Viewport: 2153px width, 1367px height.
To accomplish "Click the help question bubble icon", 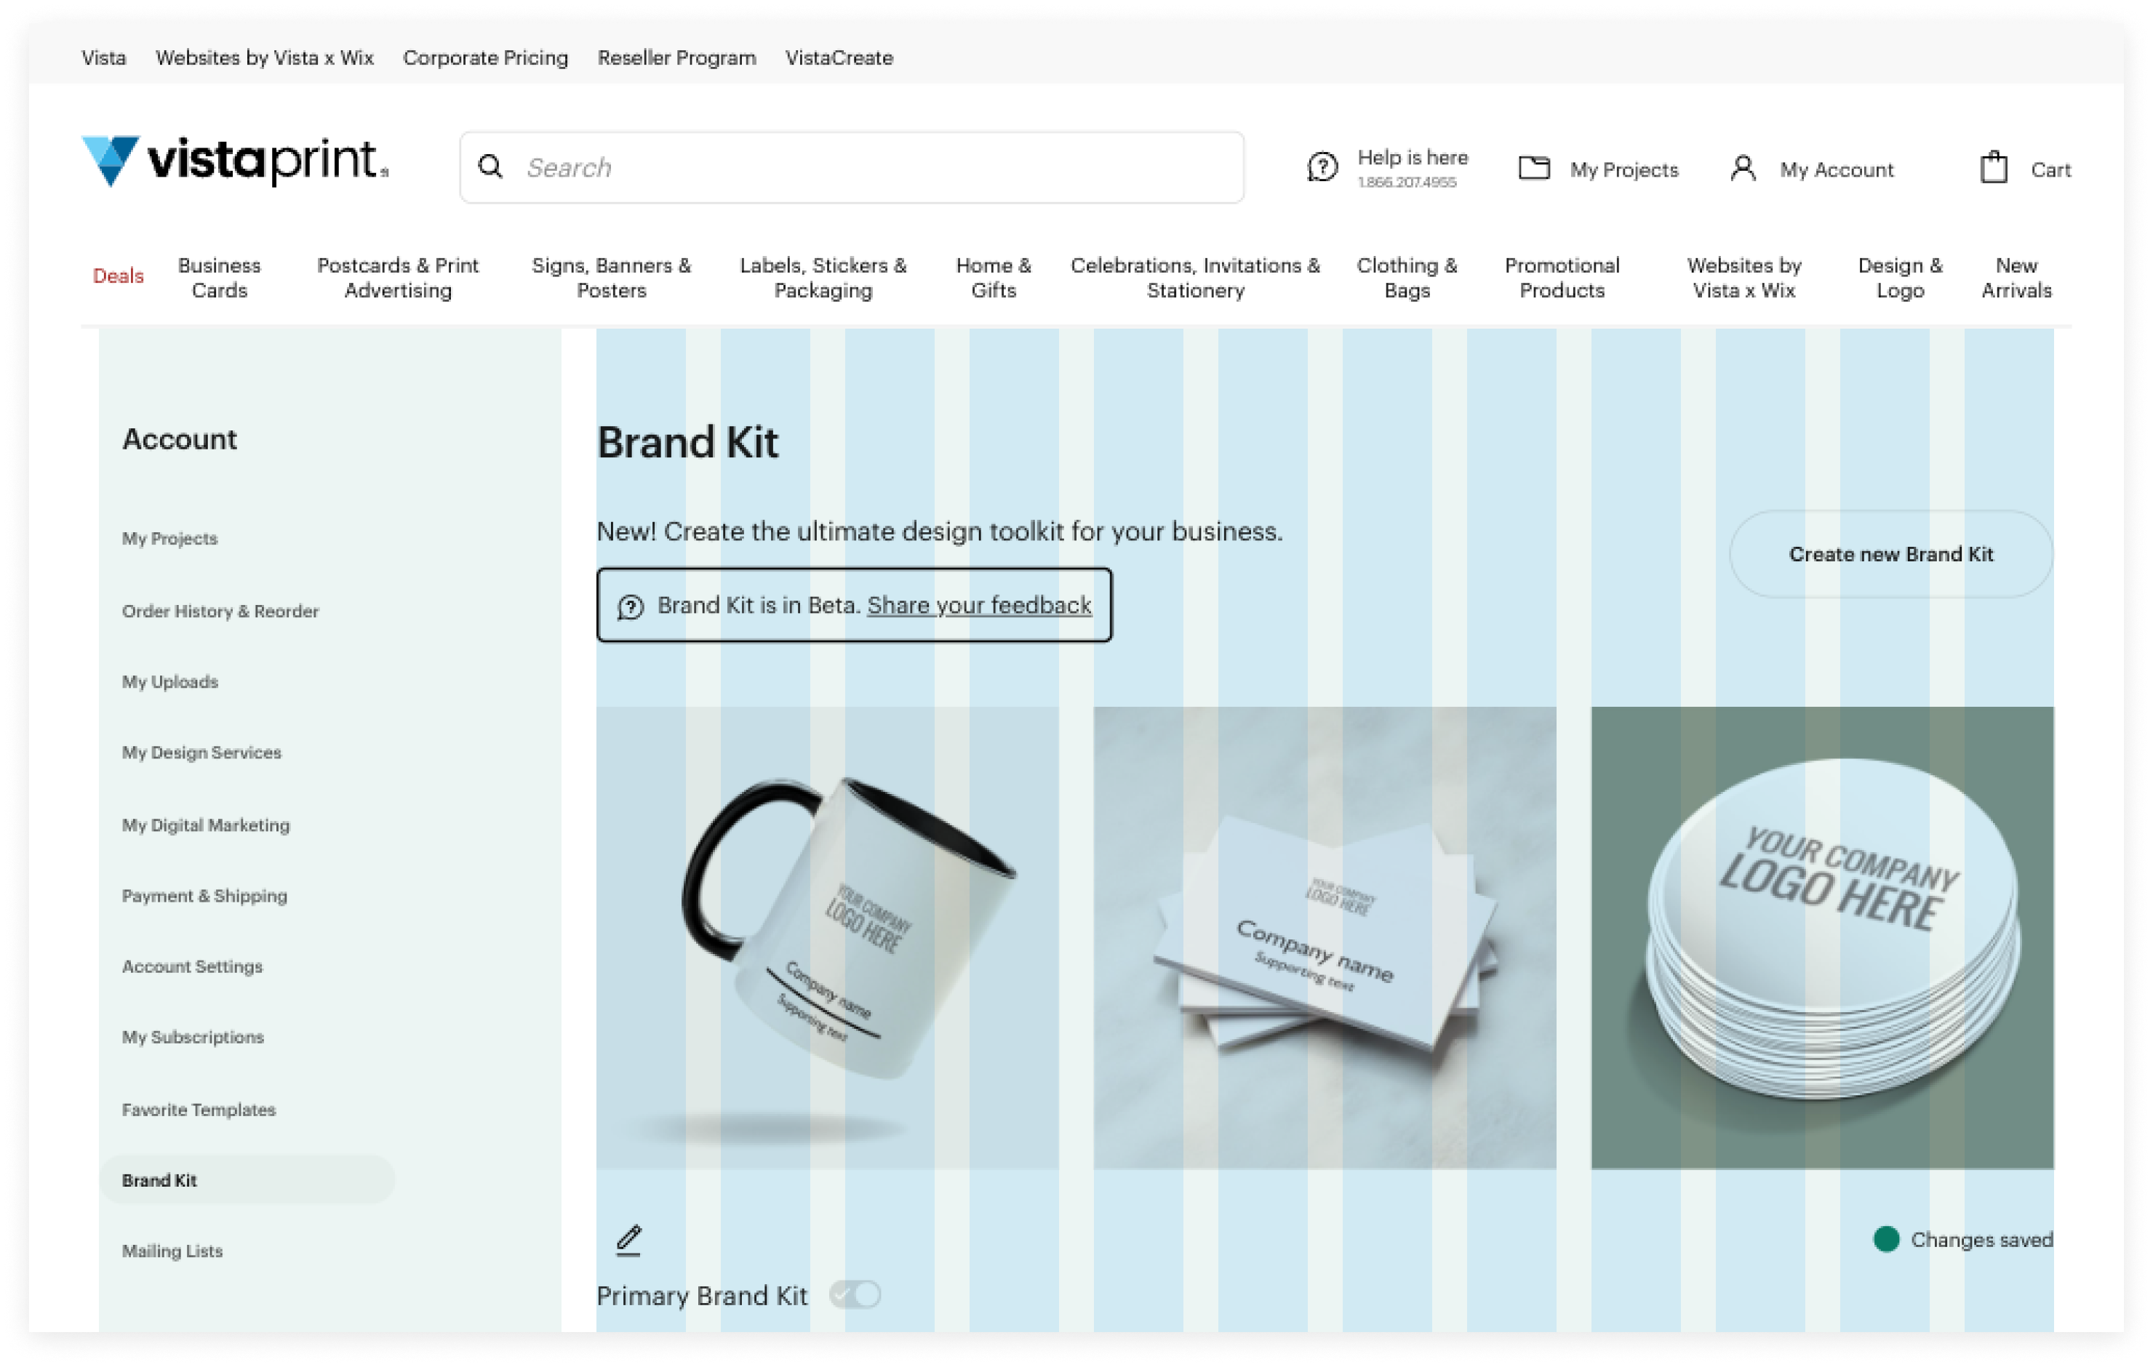I will [x=1322, y=167].
